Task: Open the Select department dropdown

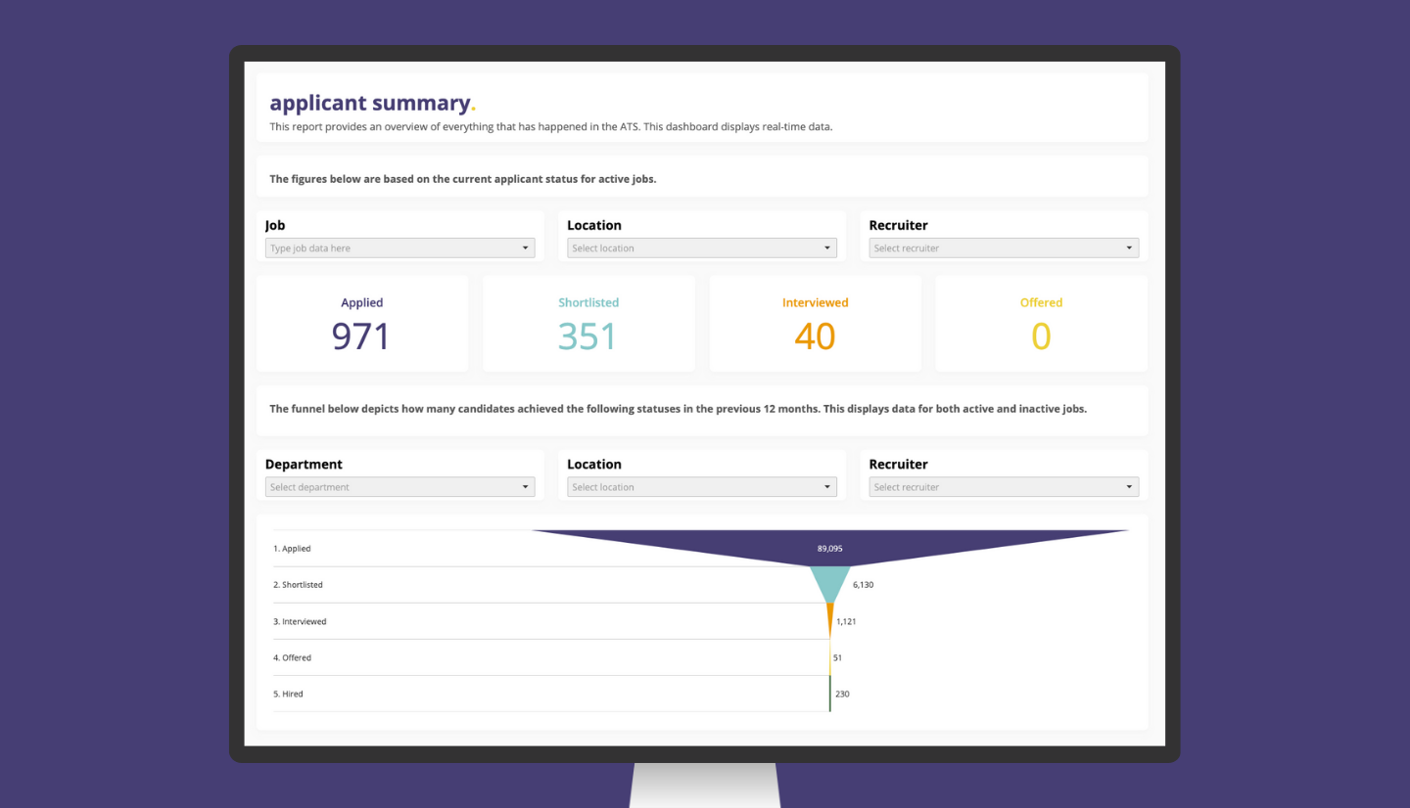Action: coord(399,487)
